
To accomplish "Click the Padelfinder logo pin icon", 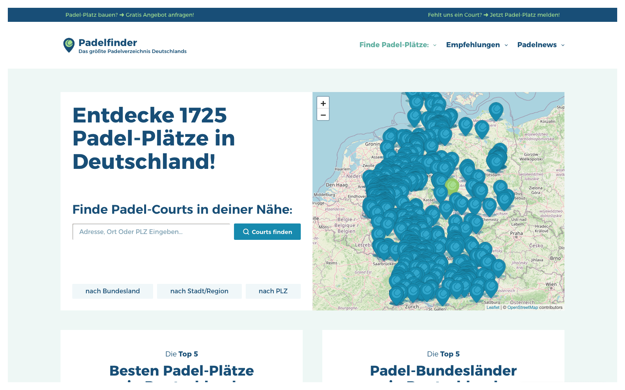I will click(x=69, y=45).
